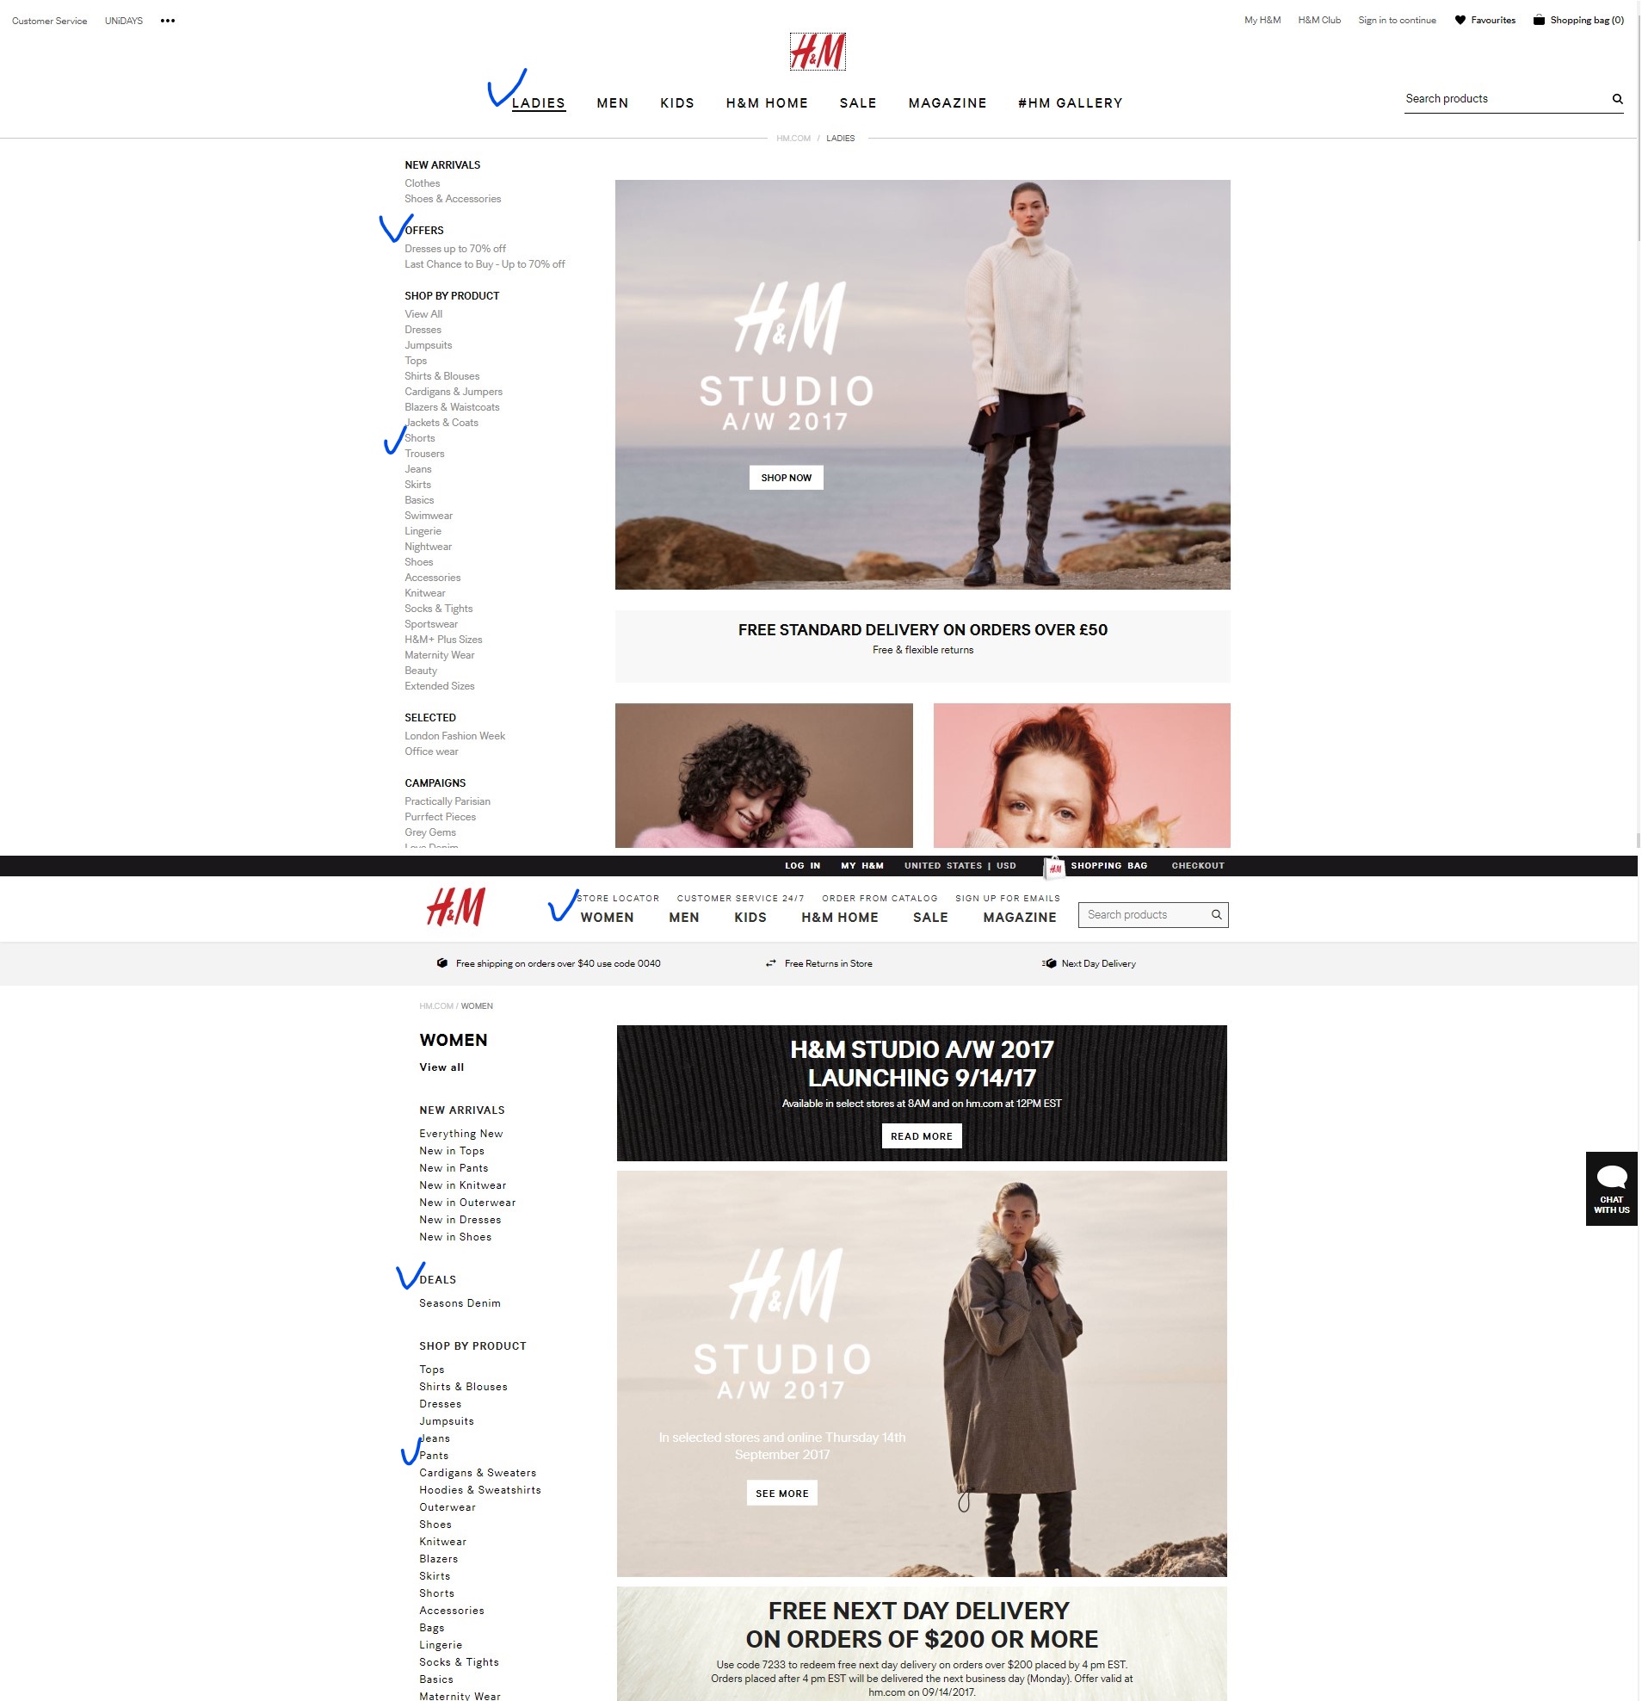Click the arrows icon beside Free Returns in Store
Screen dimensions: 1642x1701
(x=770, y=963)
